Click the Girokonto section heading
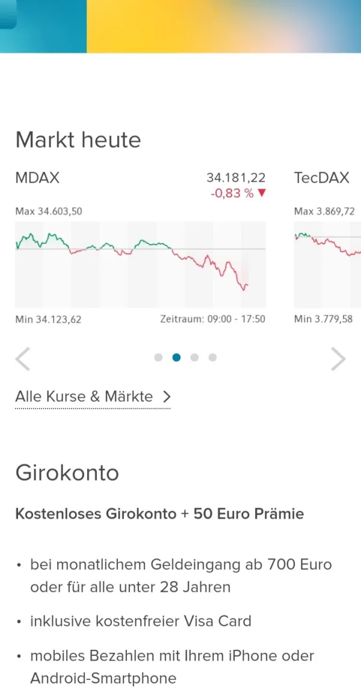 tap(67, 473)
